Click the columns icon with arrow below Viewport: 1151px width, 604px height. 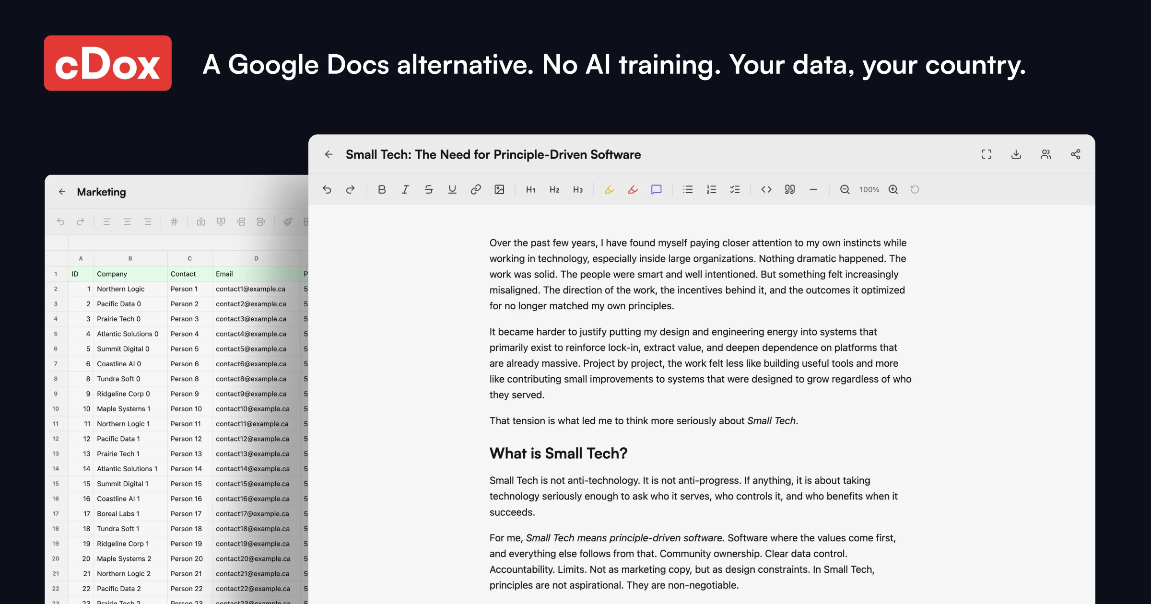221,221
